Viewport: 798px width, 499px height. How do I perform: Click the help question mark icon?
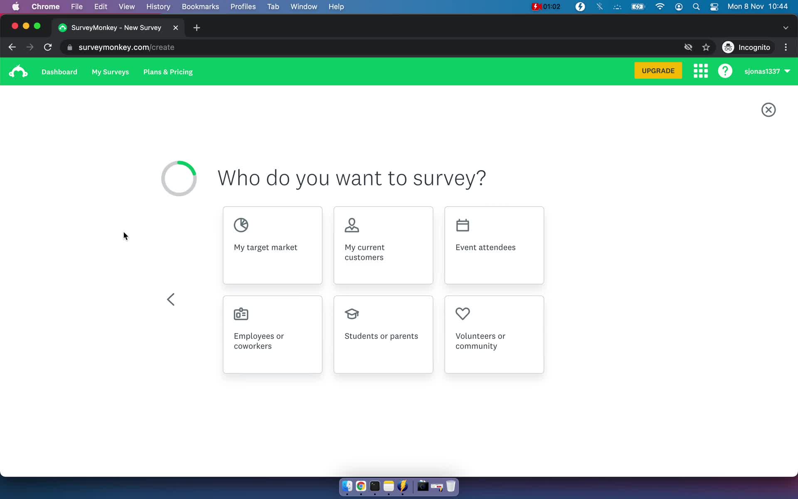(x=726, y=71)
